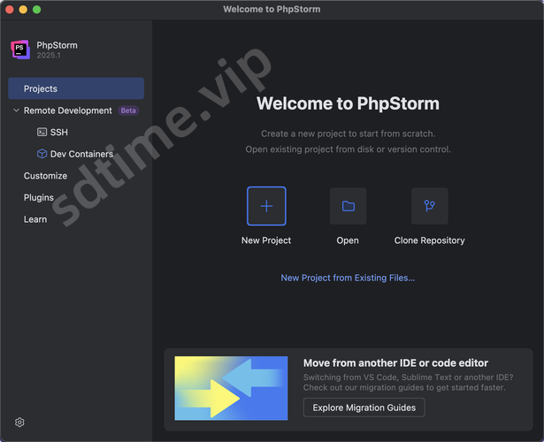Click the Beta badge beside Remote Development
Image resolution: width=544 pixels, height=442 pixels.
click(129, 110)
